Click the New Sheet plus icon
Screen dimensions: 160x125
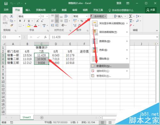click(42, 118)
